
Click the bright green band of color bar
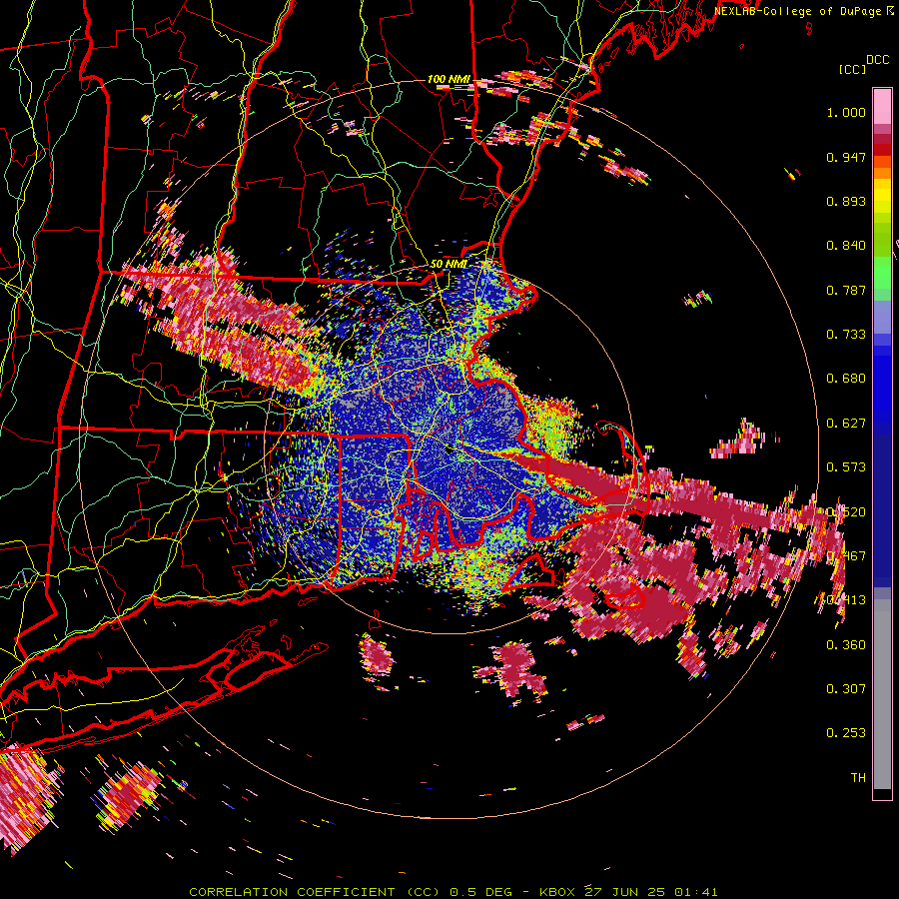(882, 273)
